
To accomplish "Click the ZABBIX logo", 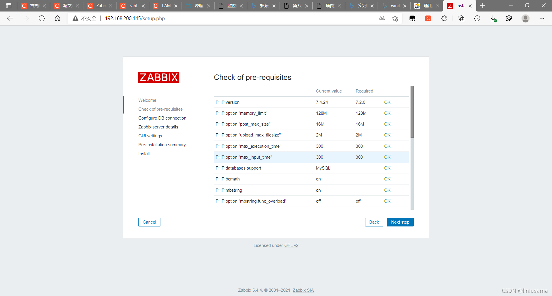I will [x=159, y=77].
